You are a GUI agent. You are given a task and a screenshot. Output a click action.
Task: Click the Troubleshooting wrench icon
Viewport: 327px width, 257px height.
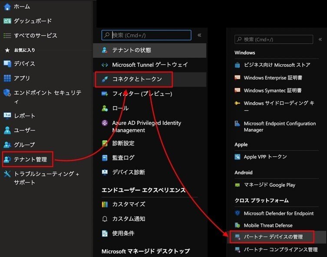[x=7, y=174]
